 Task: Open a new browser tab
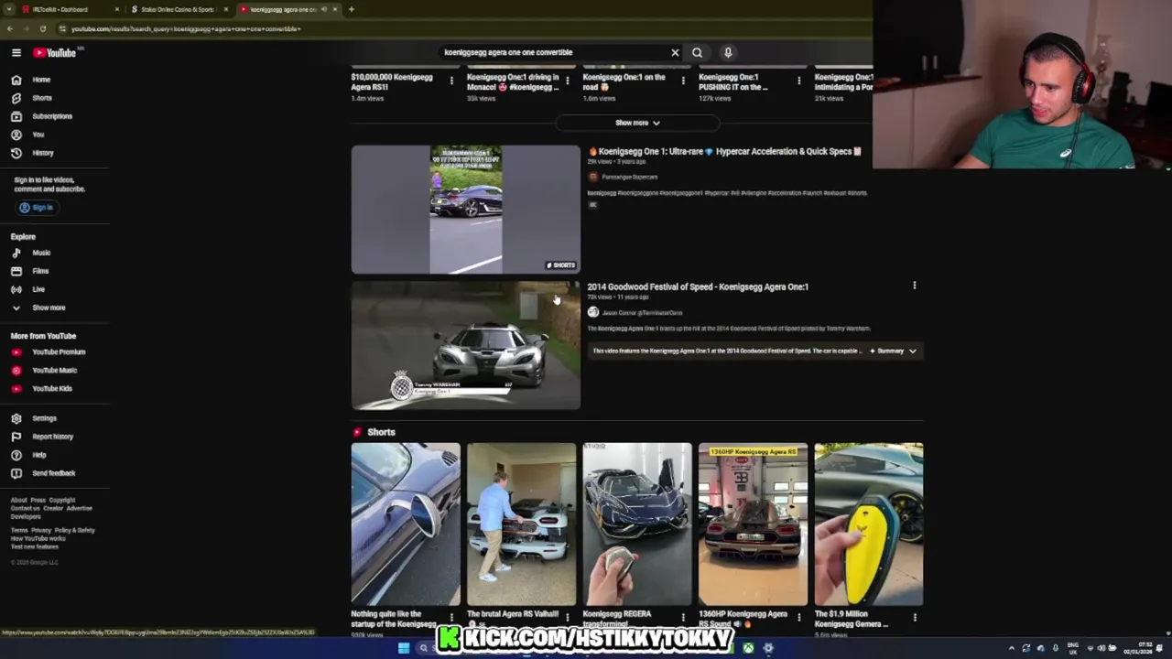pyautogui.click(x=352, y=9)
